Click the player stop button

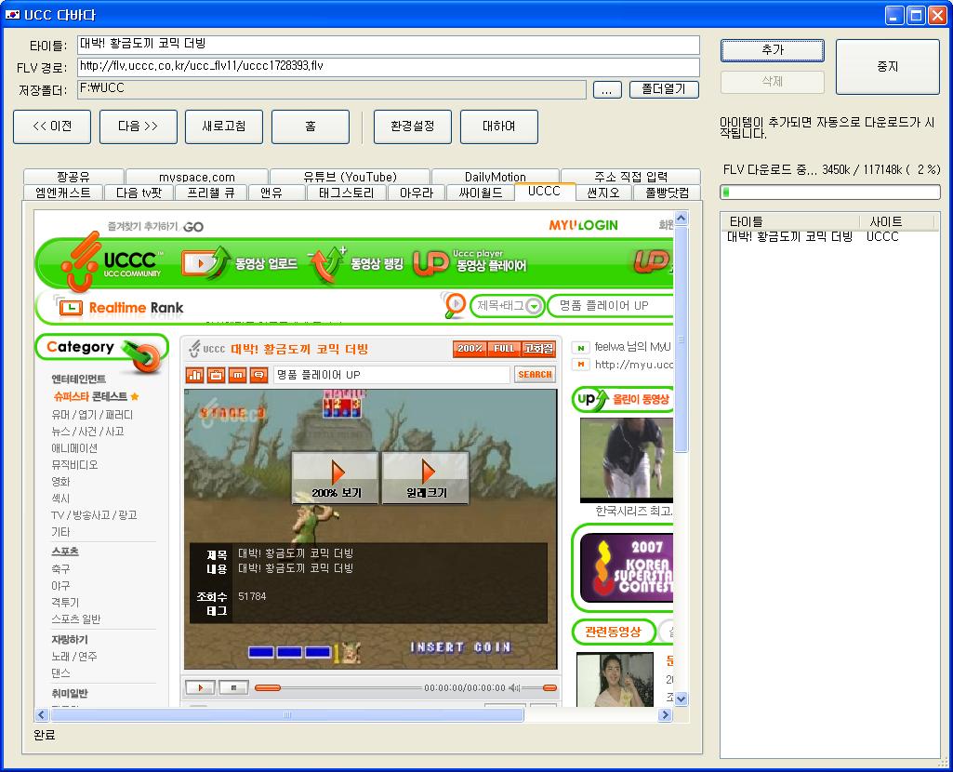tap(233, 687)
